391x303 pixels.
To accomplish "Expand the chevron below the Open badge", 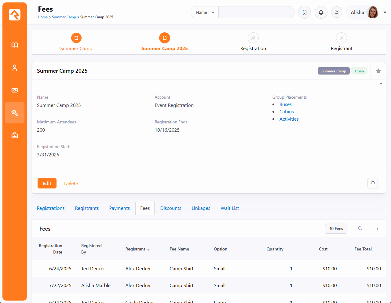I will (381, 84).
